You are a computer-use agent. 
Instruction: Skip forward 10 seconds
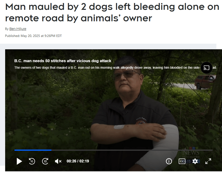point(45,161)
